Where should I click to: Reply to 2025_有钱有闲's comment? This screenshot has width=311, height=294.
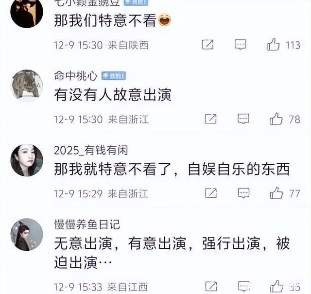click(243, 193)
